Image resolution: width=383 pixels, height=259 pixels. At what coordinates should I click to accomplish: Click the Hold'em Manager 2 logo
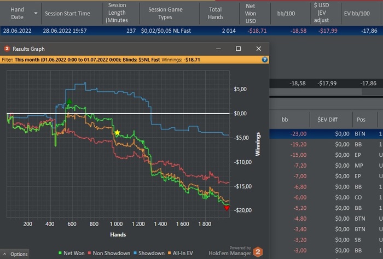(x=258, y=251)
